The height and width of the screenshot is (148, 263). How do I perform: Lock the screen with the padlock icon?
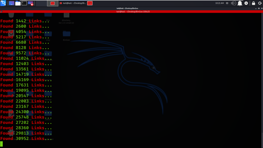click(x=254, y=3)
